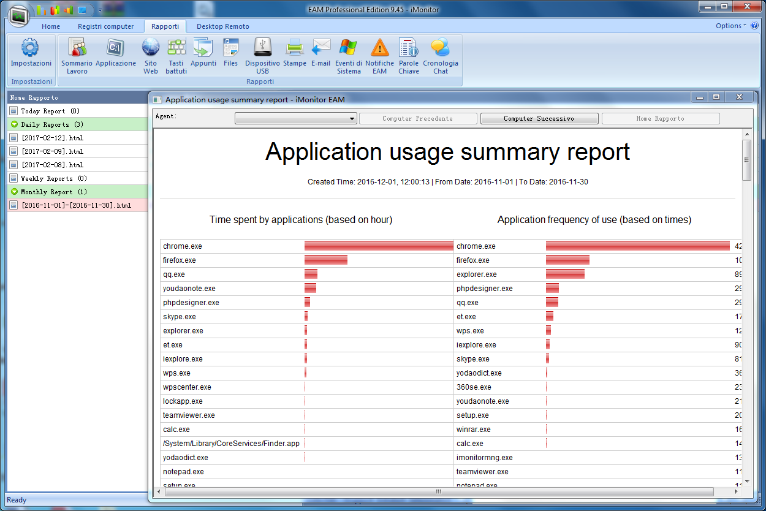
Task: Click the report's horizontal scrollbar
Action: pyautogui.click(x=438, y=491)
